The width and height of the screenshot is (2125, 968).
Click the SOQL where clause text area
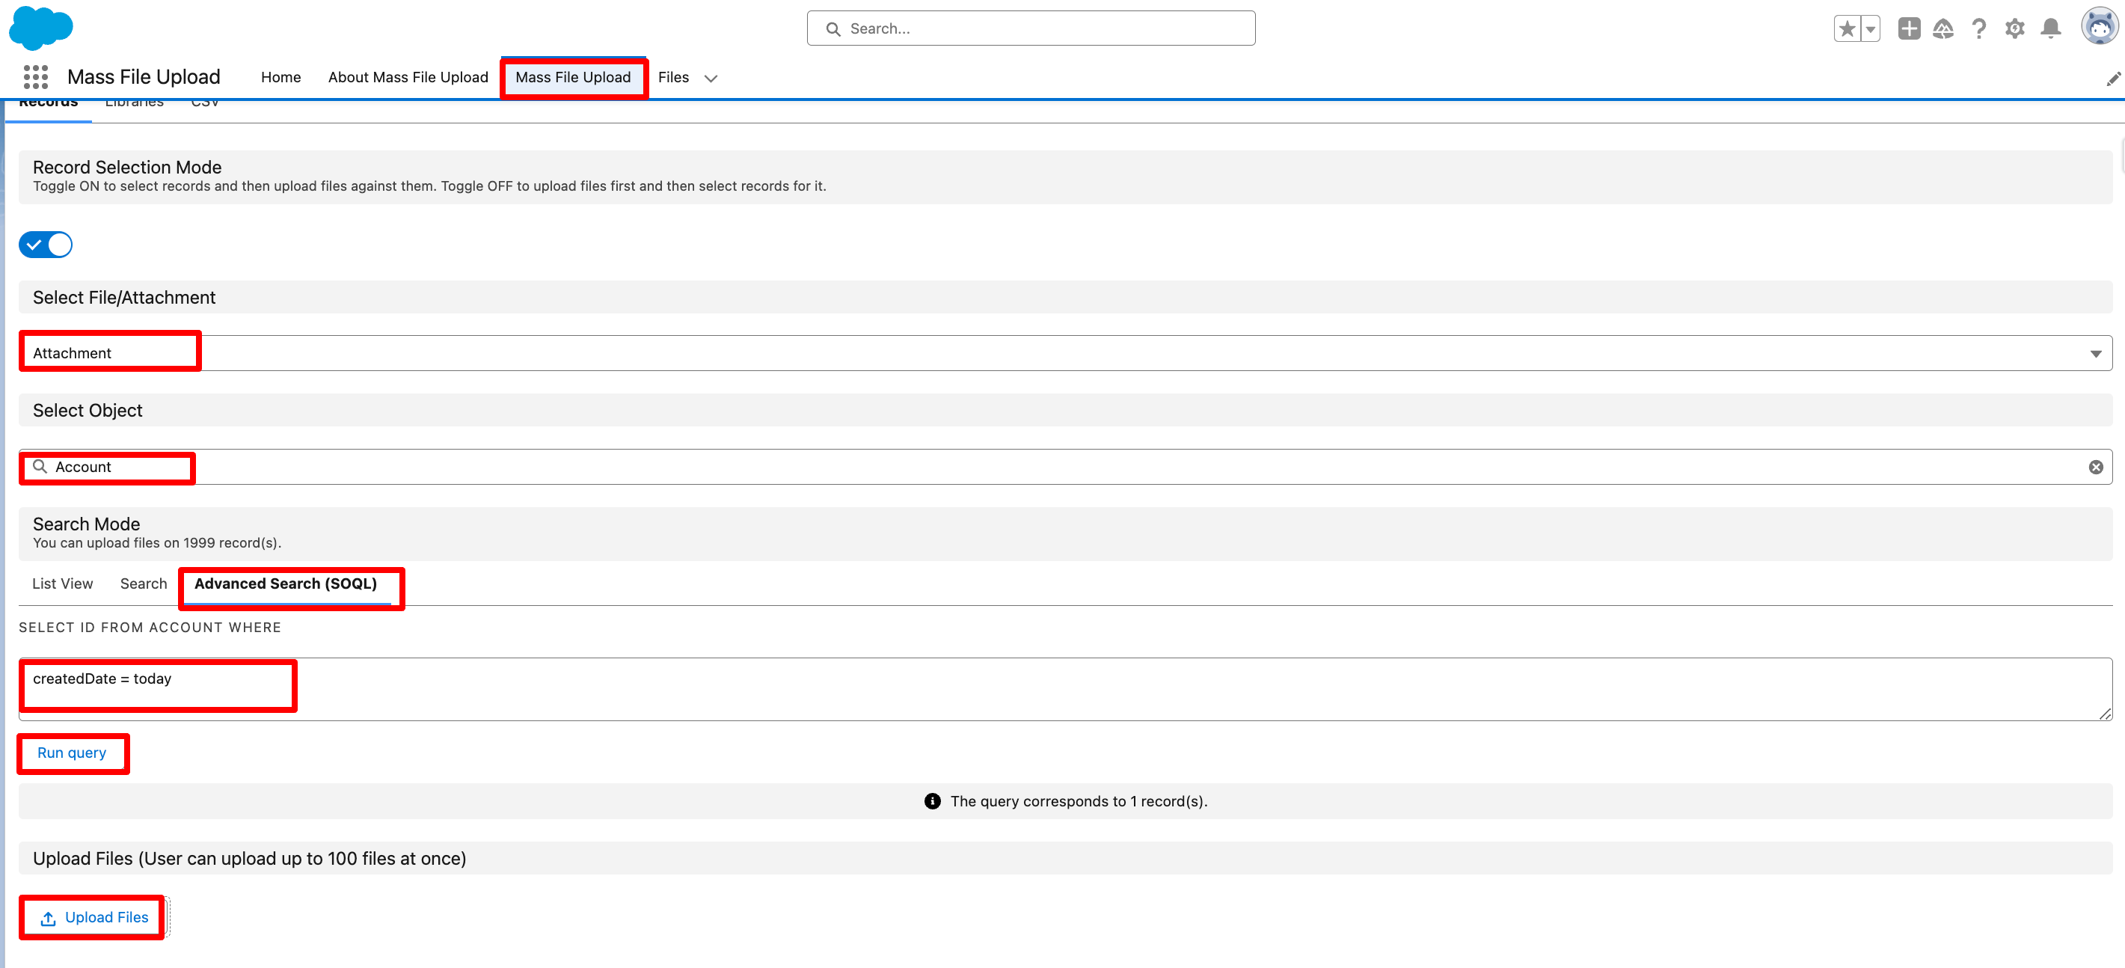[x=1064, y=689]
